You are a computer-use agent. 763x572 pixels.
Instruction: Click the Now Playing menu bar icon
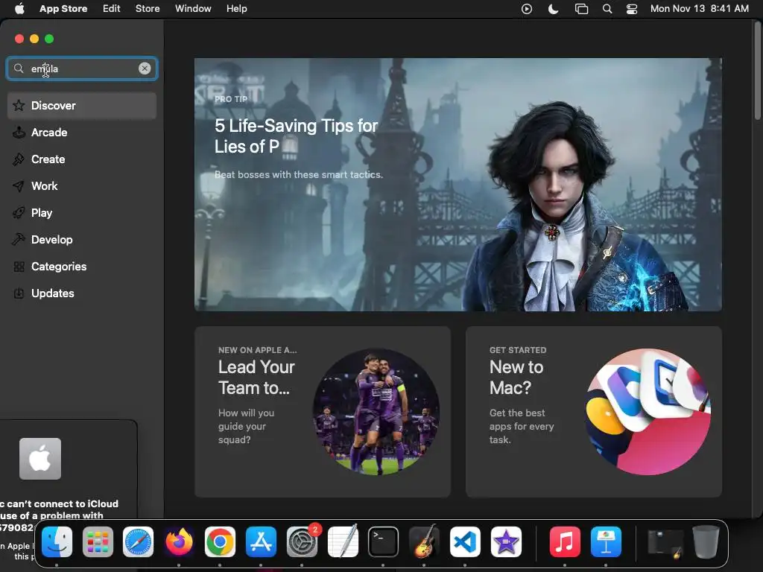pos(527,9)
